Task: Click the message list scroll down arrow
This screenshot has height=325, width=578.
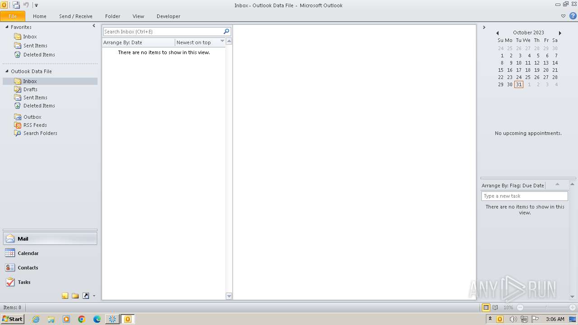Action: tap(229, 296)
